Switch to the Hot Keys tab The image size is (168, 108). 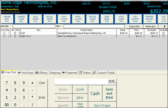[x=26, y=73]
